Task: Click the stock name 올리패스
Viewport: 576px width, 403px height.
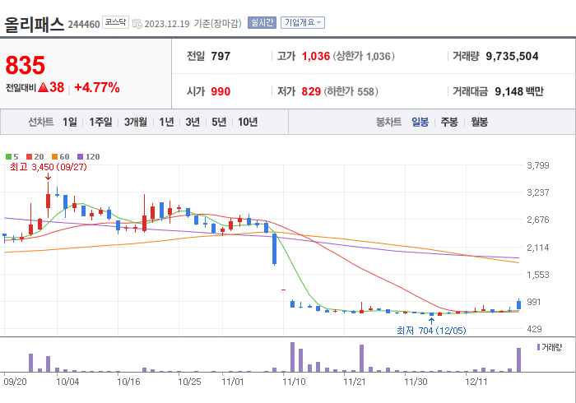Action: [35, 25]
